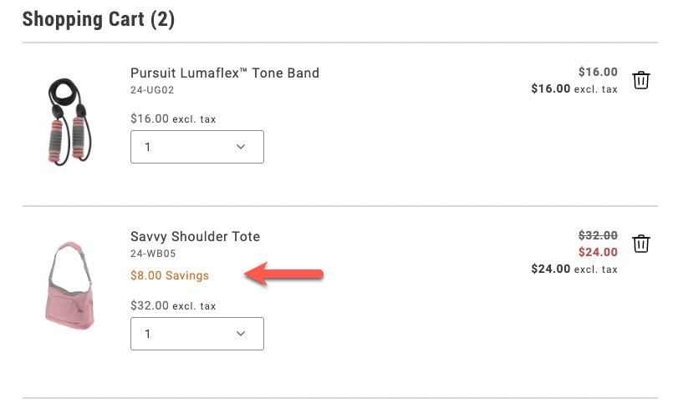Click the Shopping Cart (2) heading

pos(99,19)
